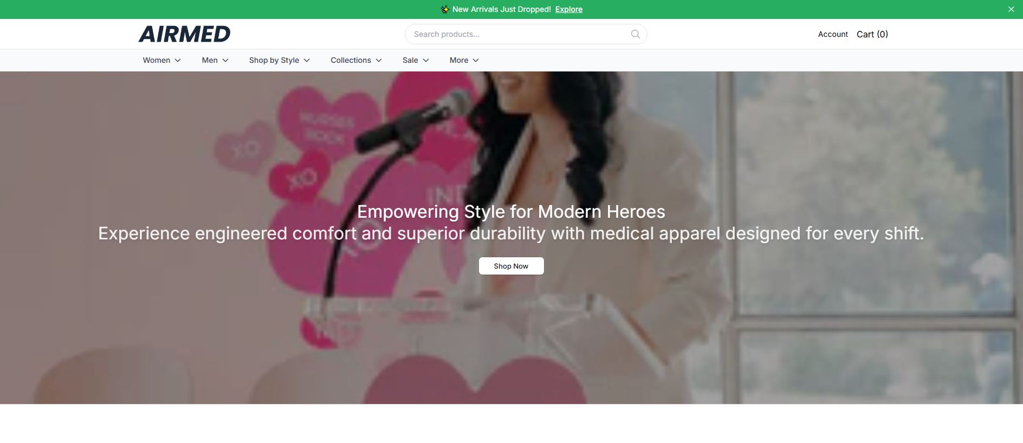View Cart (0)
The height and width of the screenshot is (443, 1023).
tap(872, 34)
